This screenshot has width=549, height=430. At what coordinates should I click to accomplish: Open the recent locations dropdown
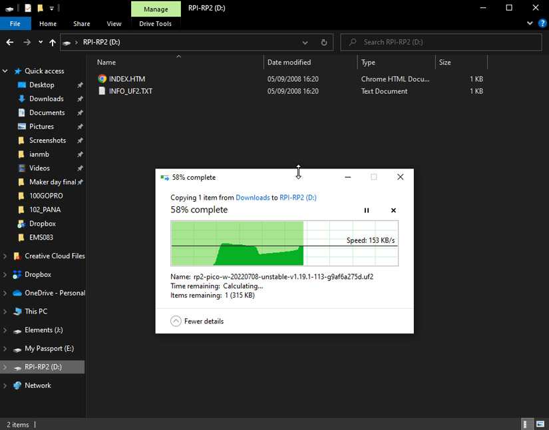pyautogui.click(x=41, y=42)
